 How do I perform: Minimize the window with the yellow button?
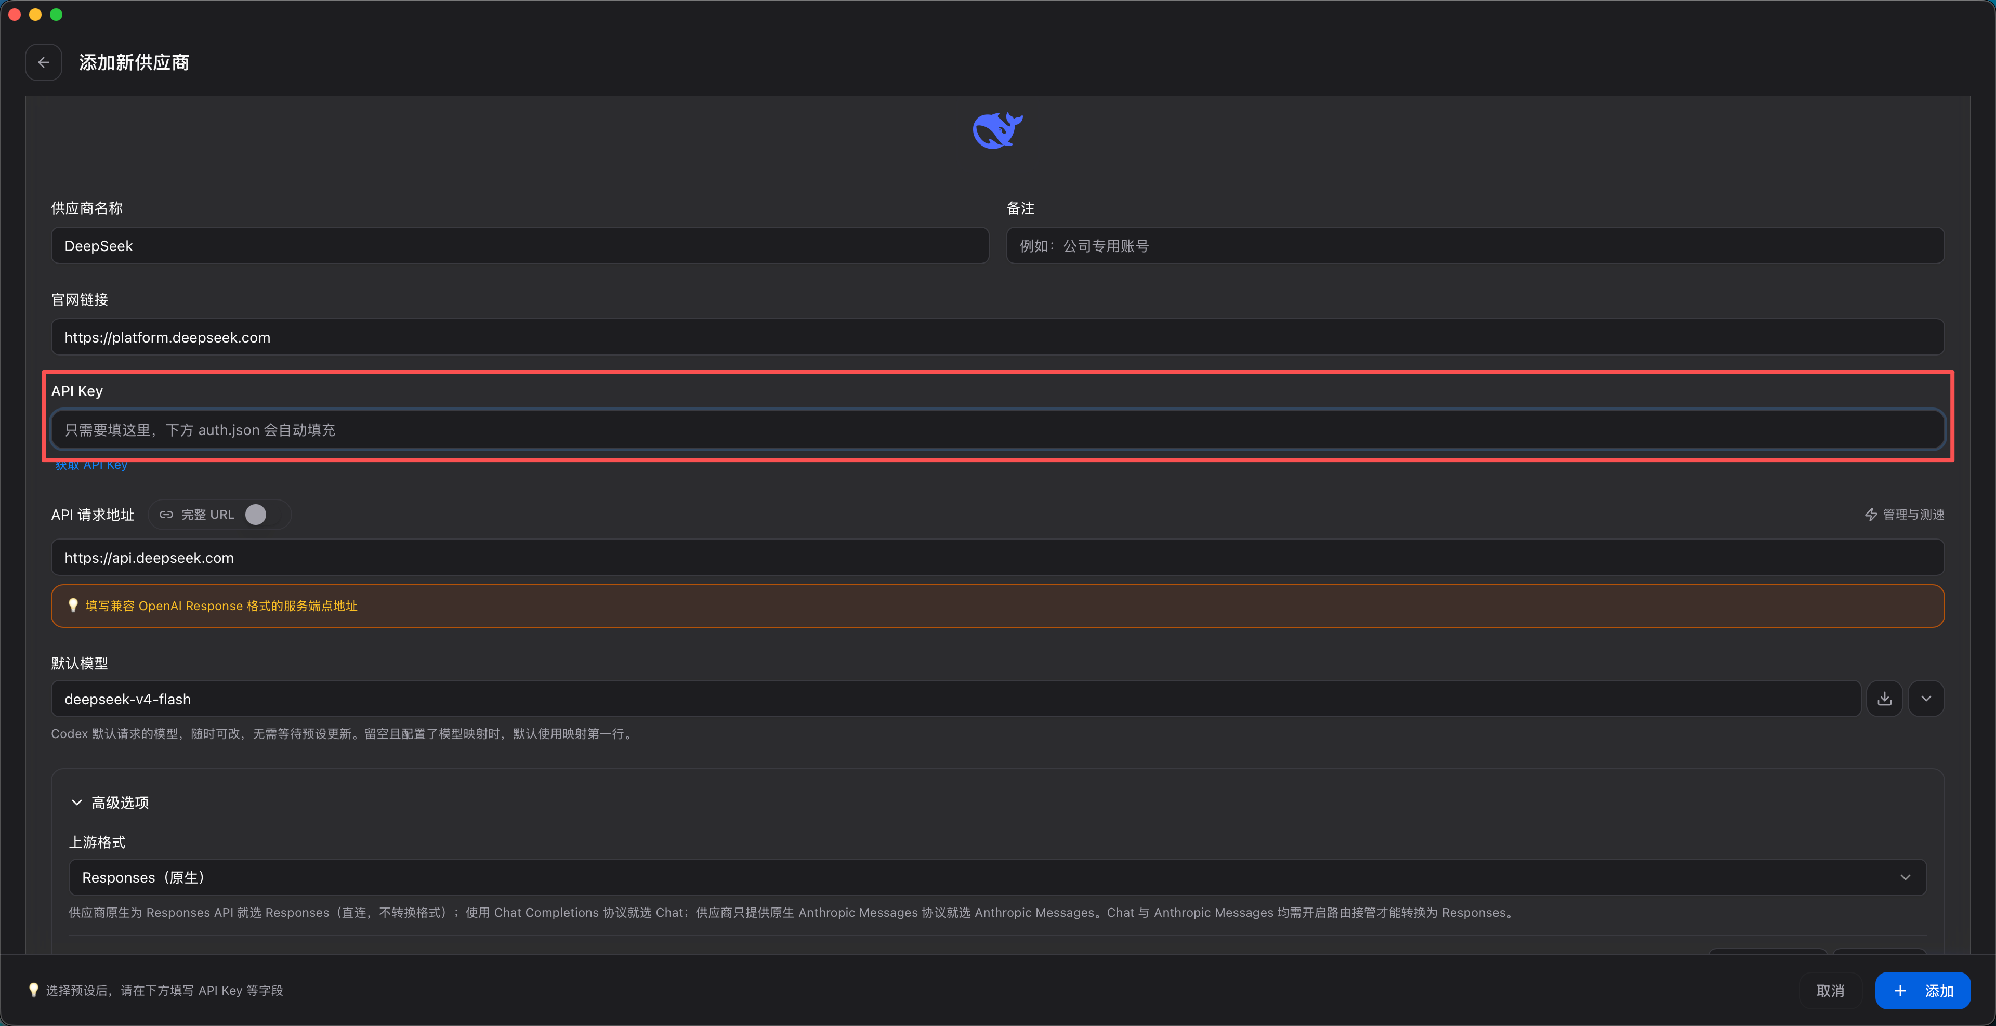tap(36, 15)
